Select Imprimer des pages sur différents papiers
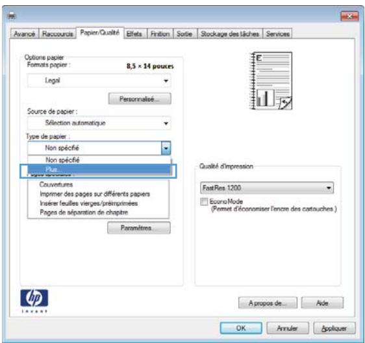This screenshot has width=365, height=343. pos(95,194)
